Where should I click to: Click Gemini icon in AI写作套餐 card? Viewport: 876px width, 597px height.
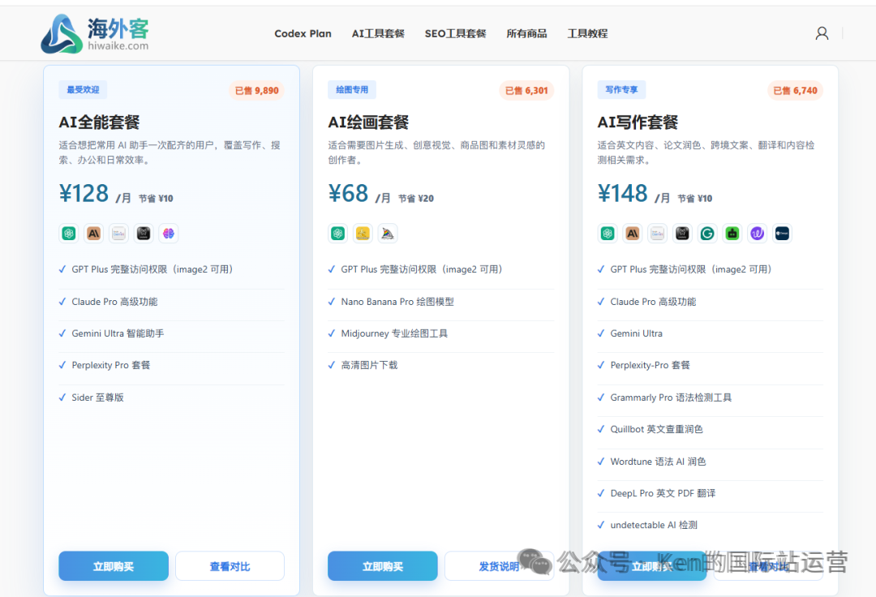[x=657, y=234]
